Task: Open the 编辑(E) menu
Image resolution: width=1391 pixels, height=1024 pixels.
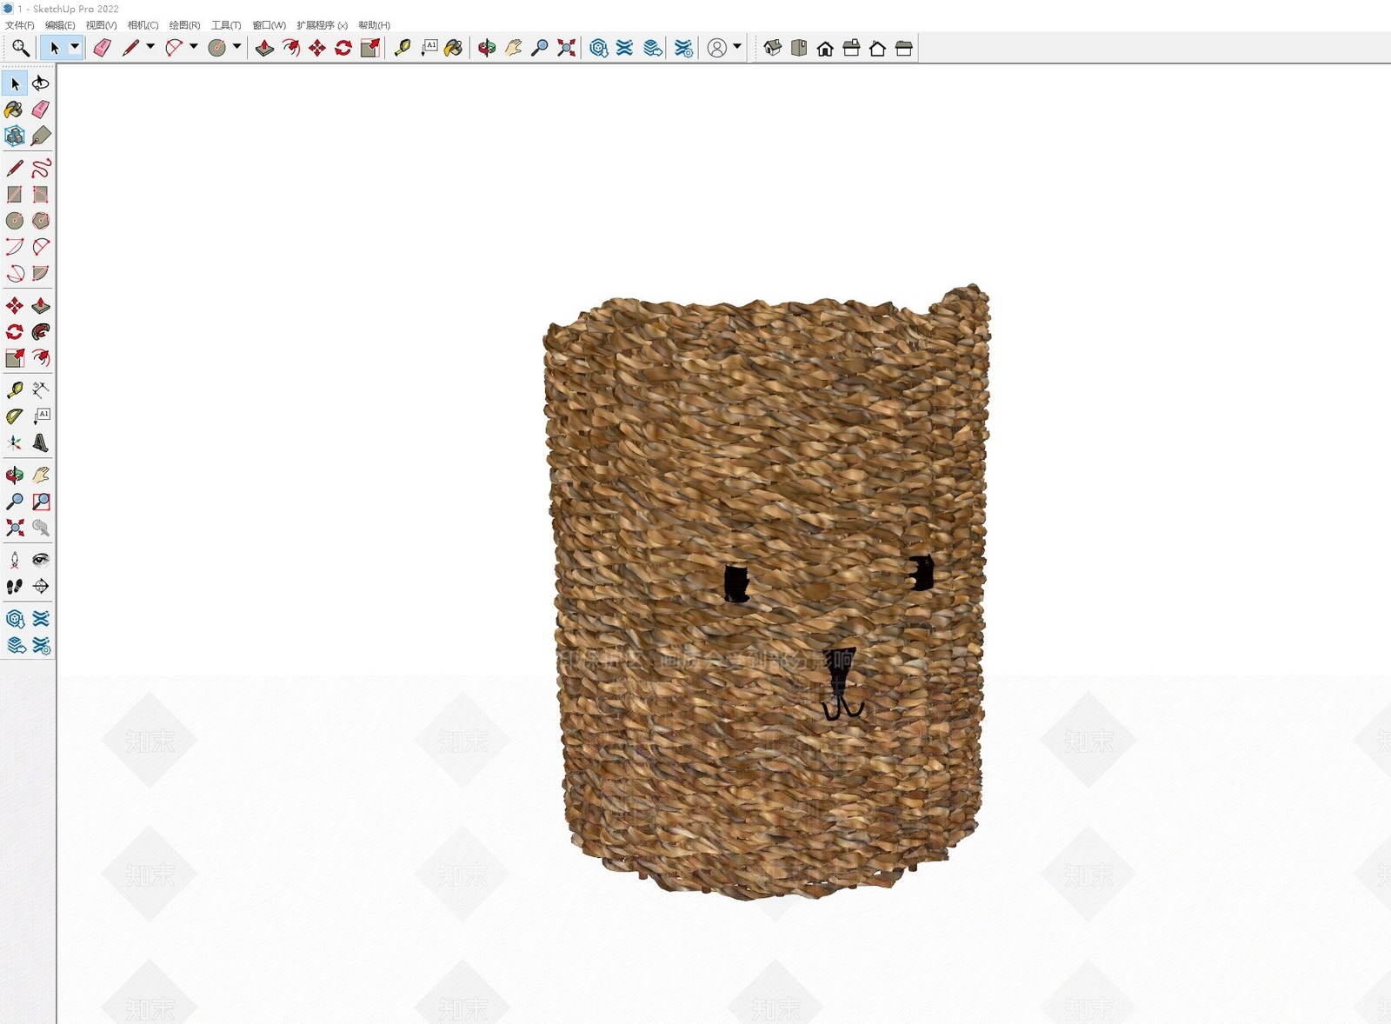Action: coord(60,25)
